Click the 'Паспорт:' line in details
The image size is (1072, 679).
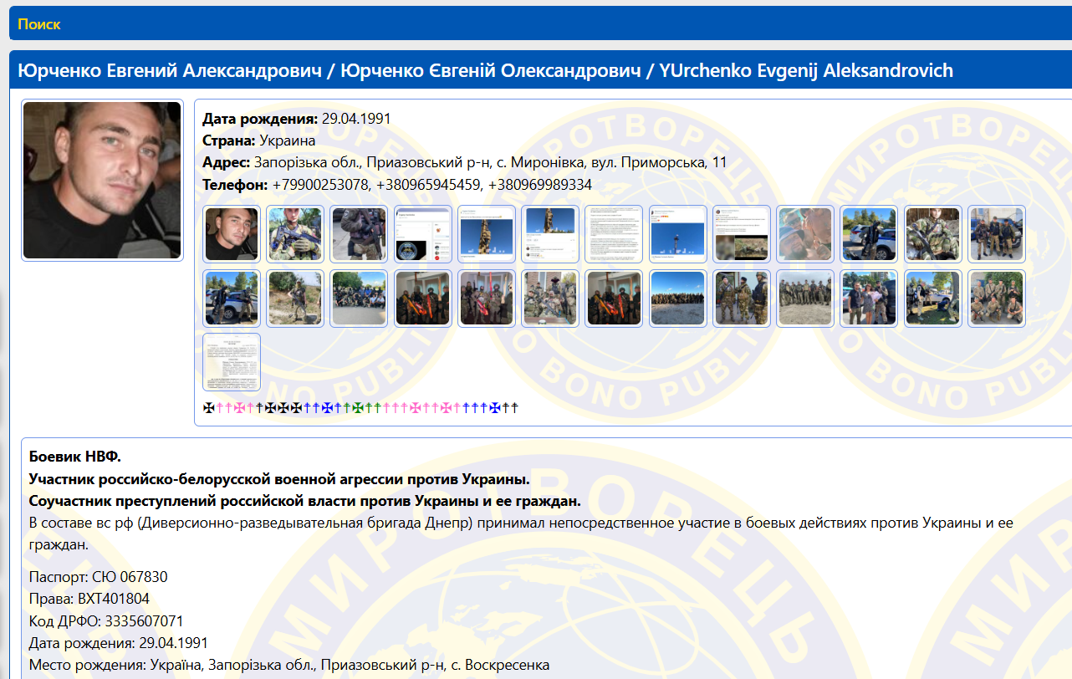tap(98, 577)
